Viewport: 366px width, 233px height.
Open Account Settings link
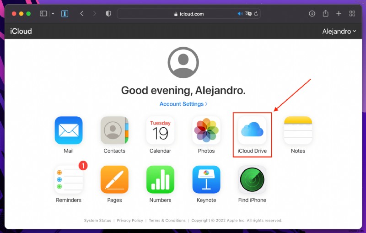tap(183, 104)
